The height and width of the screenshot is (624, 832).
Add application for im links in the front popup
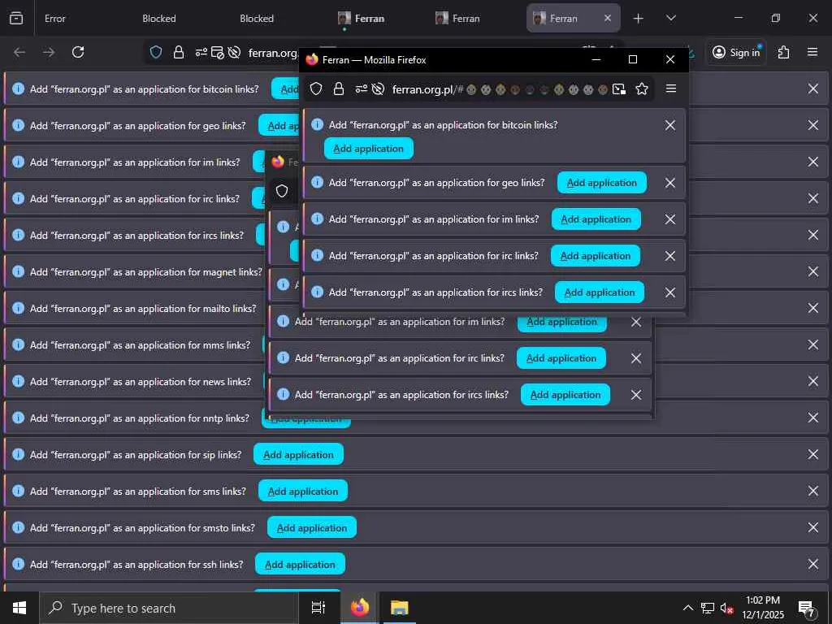click(x=596, y=219)
